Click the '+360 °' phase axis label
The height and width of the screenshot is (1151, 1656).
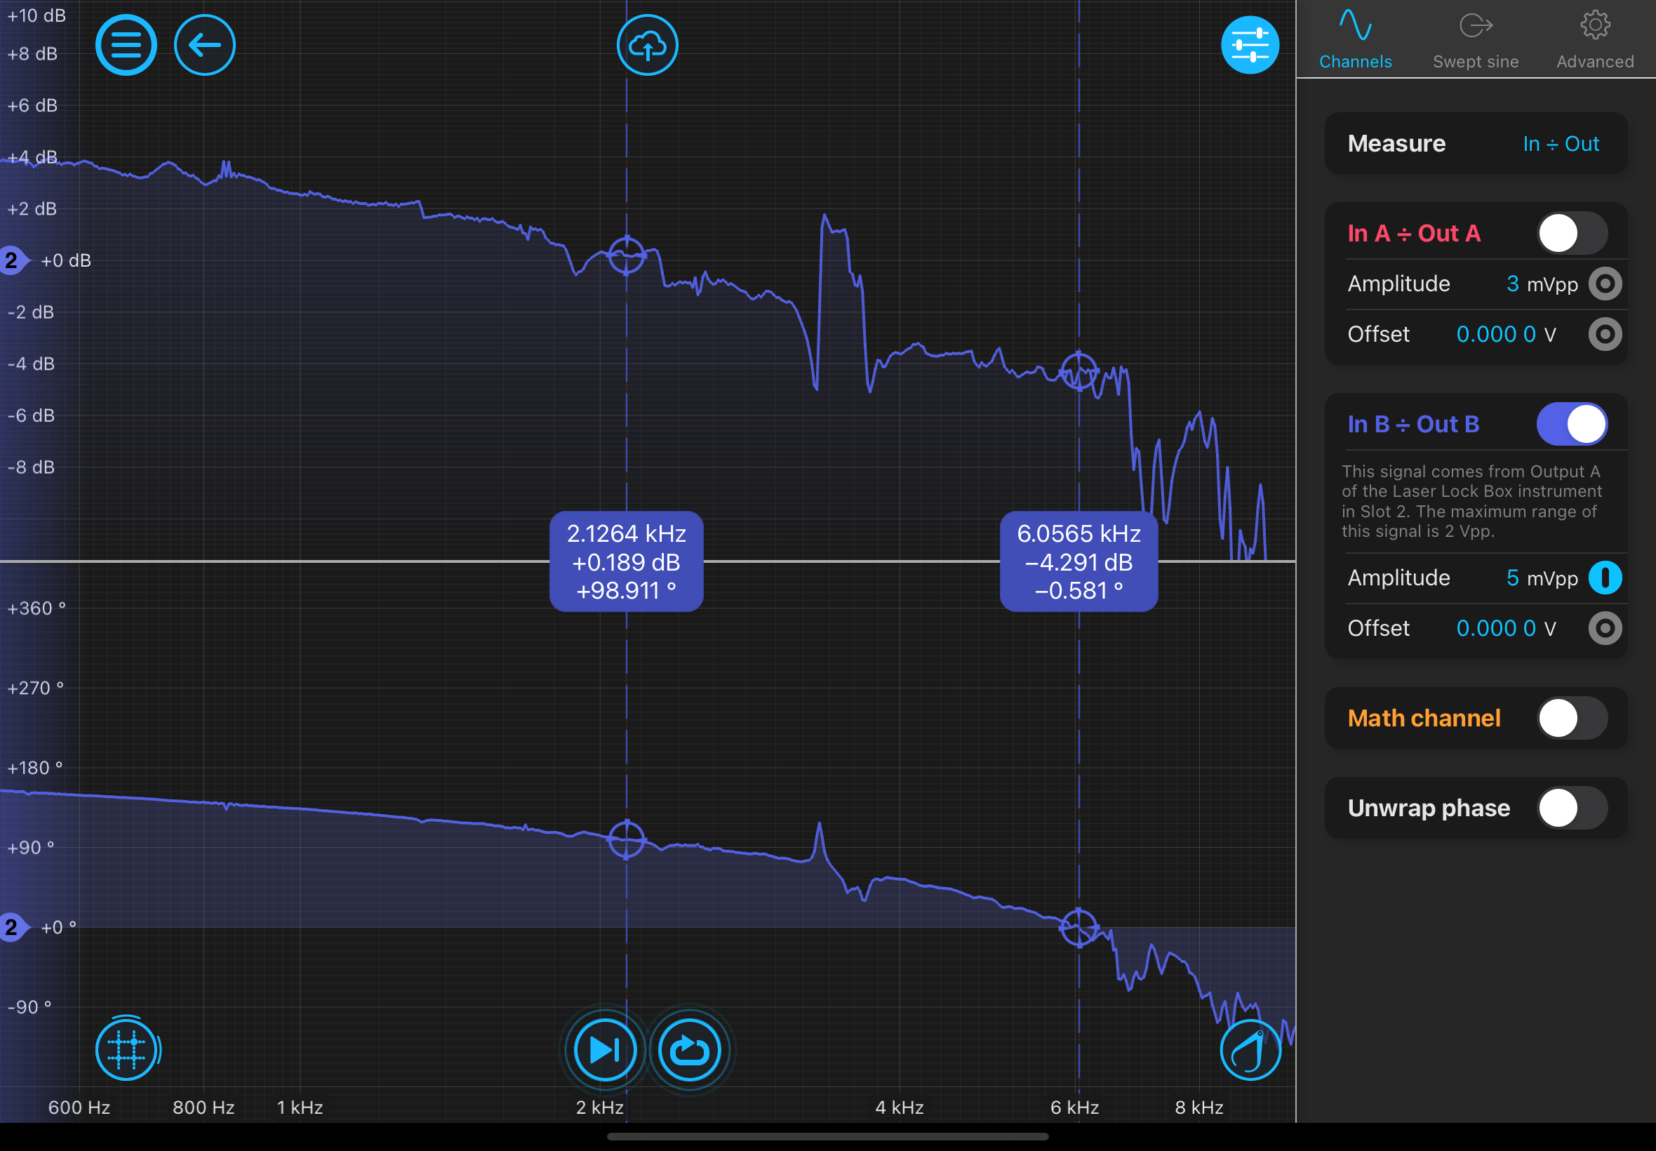pyautogui.click(x=36, y=608)
